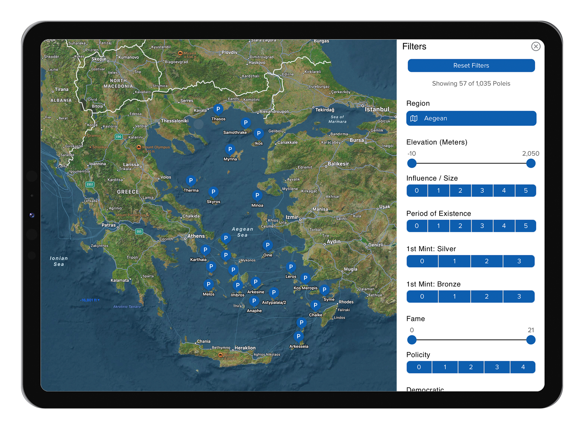Select the Chalke polis pin
This screenshot has width=580, height=428.
pos(316,306)
